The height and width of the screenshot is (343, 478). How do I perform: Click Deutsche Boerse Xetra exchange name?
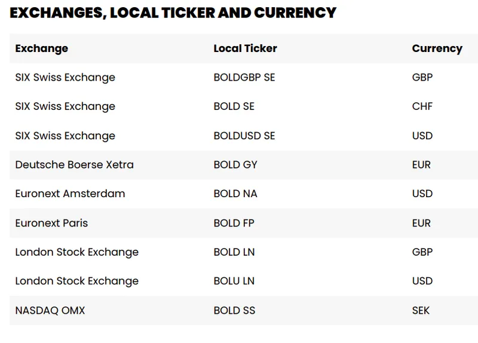74,164
